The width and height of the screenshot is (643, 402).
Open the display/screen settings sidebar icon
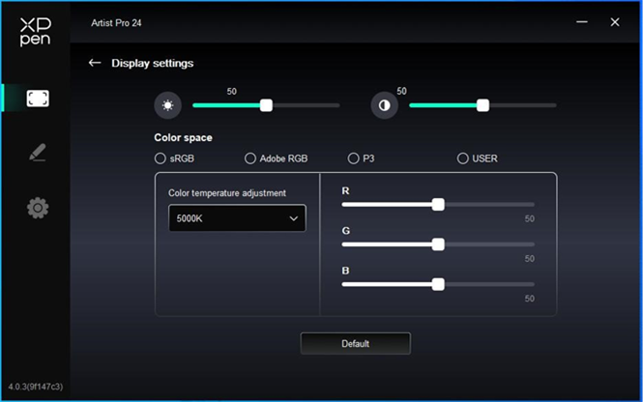pyautogui.click(x=38, y=98)
